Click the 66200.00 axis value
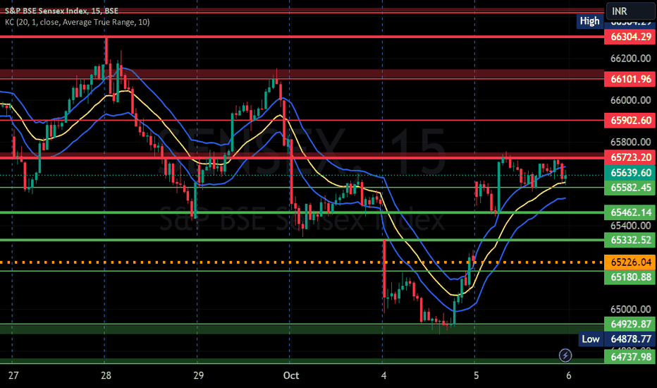The height and width of the screenshot is (388, 657). point(631,59)
